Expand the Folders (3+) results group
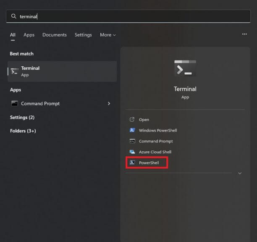 [23, 131]
